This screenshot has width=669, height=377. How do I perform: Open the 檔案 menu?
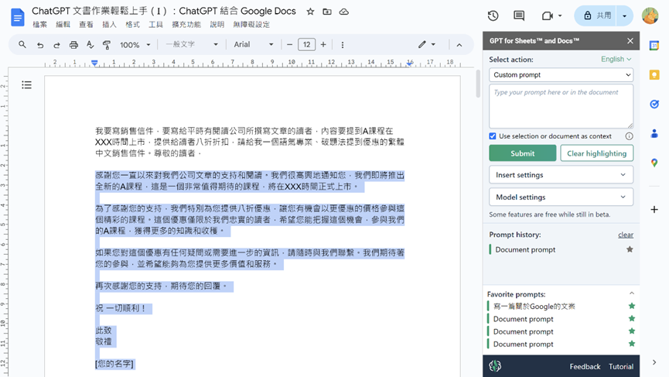tap(39, 25)
